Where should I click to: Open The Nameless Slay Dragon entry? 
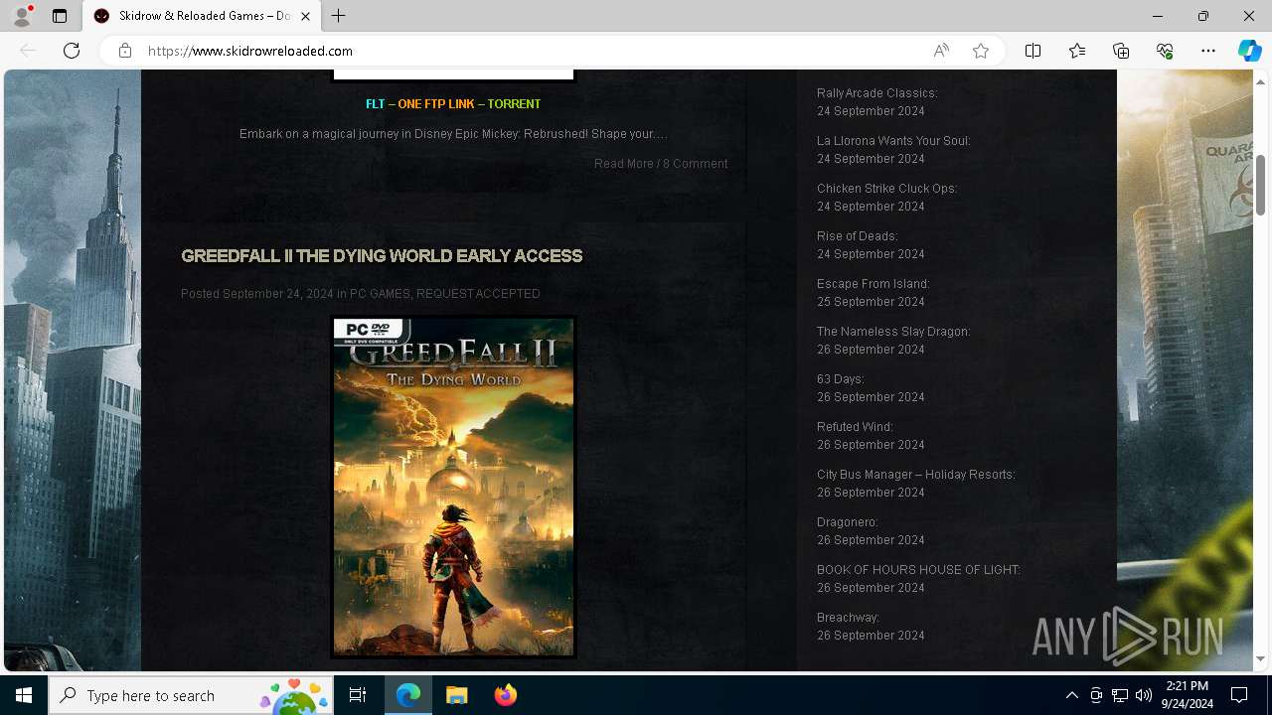click(893, 332)
